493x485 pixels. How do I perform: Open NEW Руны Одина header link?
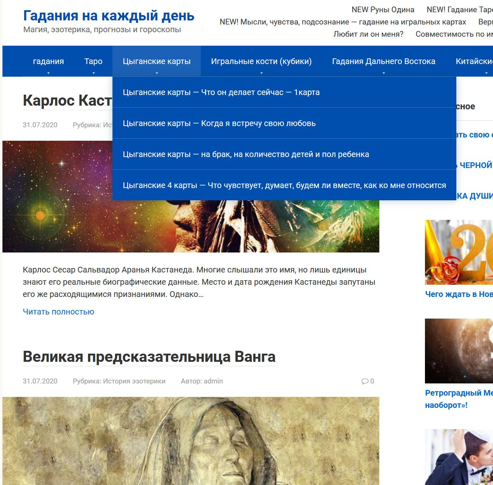[x=383, y=9]
